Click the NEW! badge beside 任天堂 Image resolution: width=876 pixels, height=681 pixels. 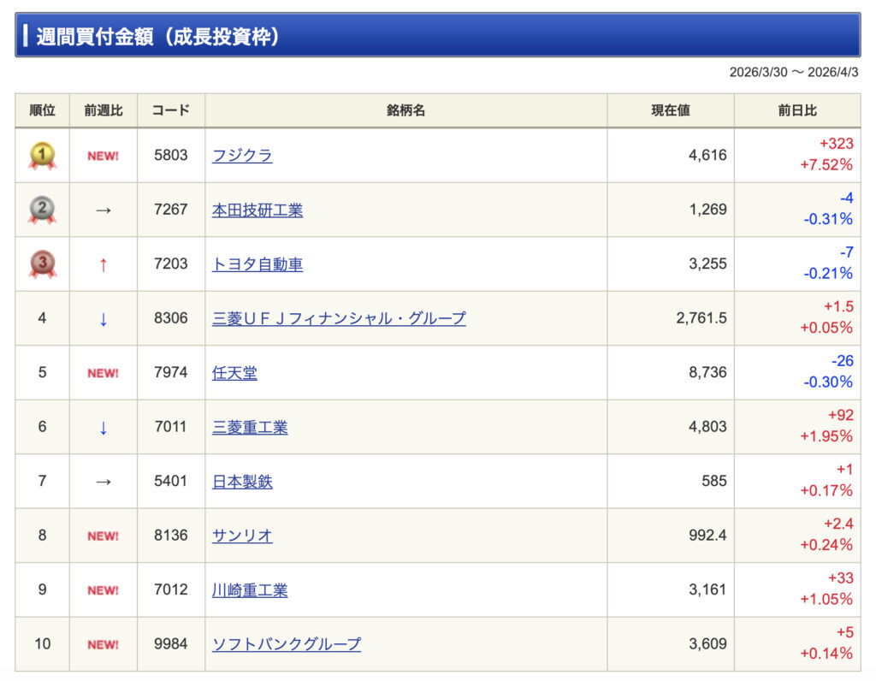click(103, 373)
